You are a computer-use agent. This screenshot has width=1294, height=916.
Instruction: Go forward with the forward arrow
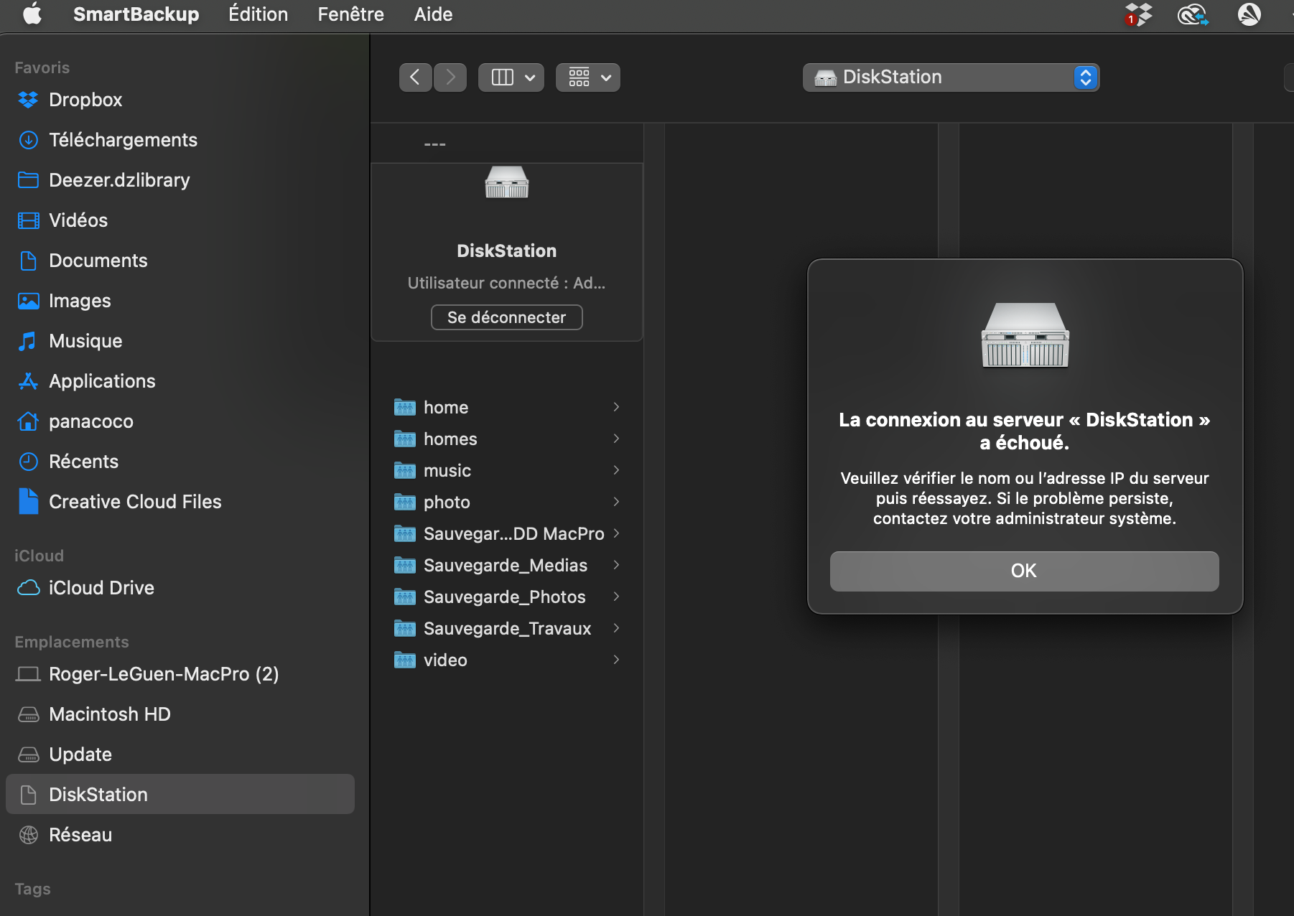(x=450, y=77)
